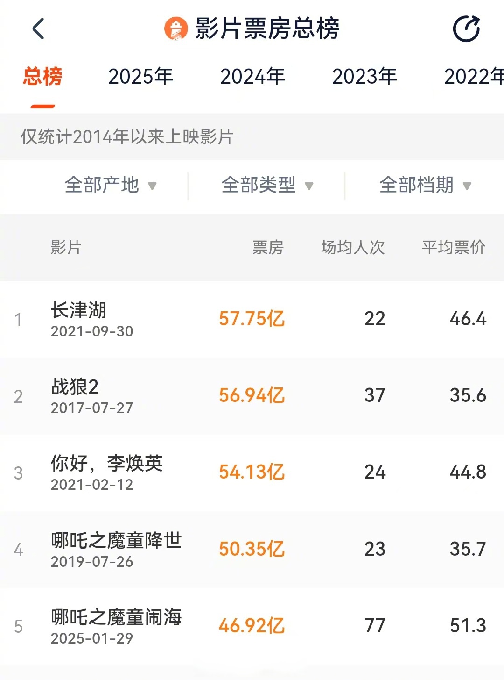
Task: Select the 哪吒之魔童降世 entry
Action: tap(117, 540)
